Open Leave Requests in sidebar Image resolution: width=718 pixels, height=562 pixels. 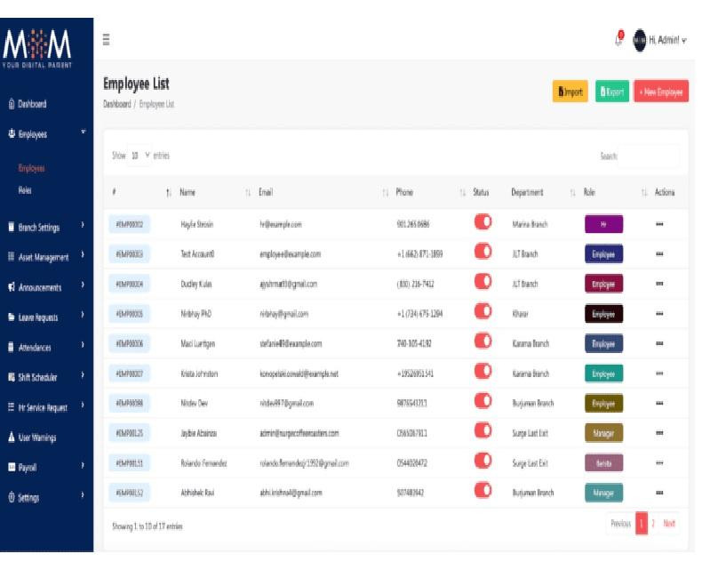(38, 316)
